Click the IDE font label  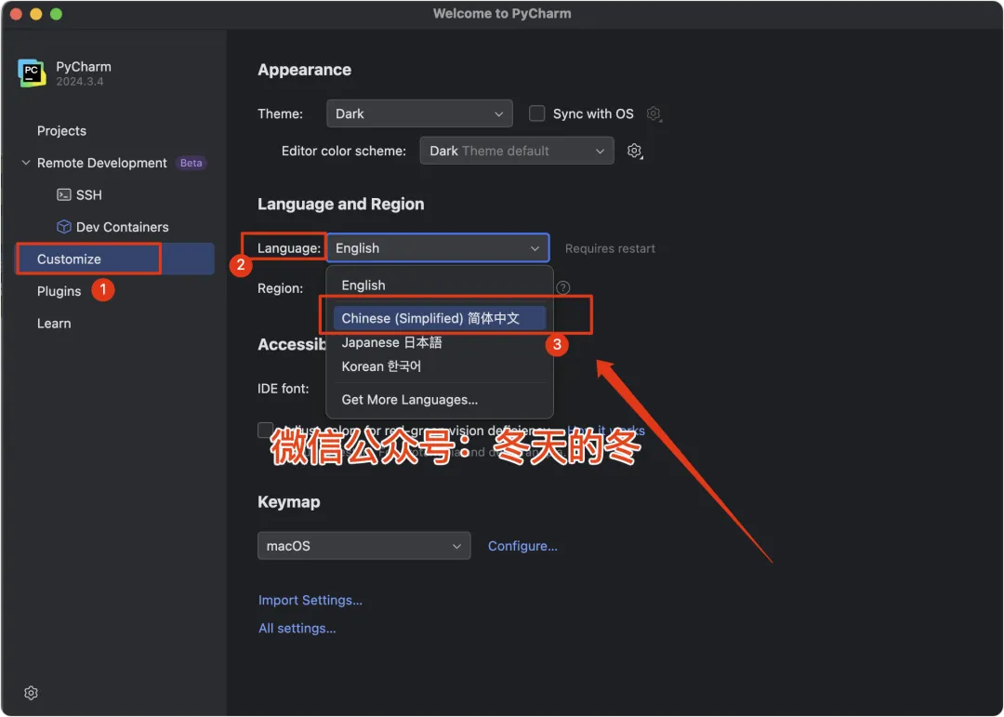pyautogui.click(x=283, y=389)
